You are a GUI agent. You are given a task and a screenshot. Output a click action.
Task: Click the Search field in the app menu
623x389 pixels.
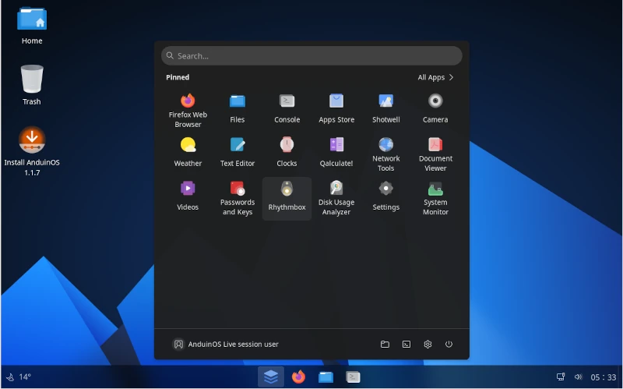[x=311, y=55]
